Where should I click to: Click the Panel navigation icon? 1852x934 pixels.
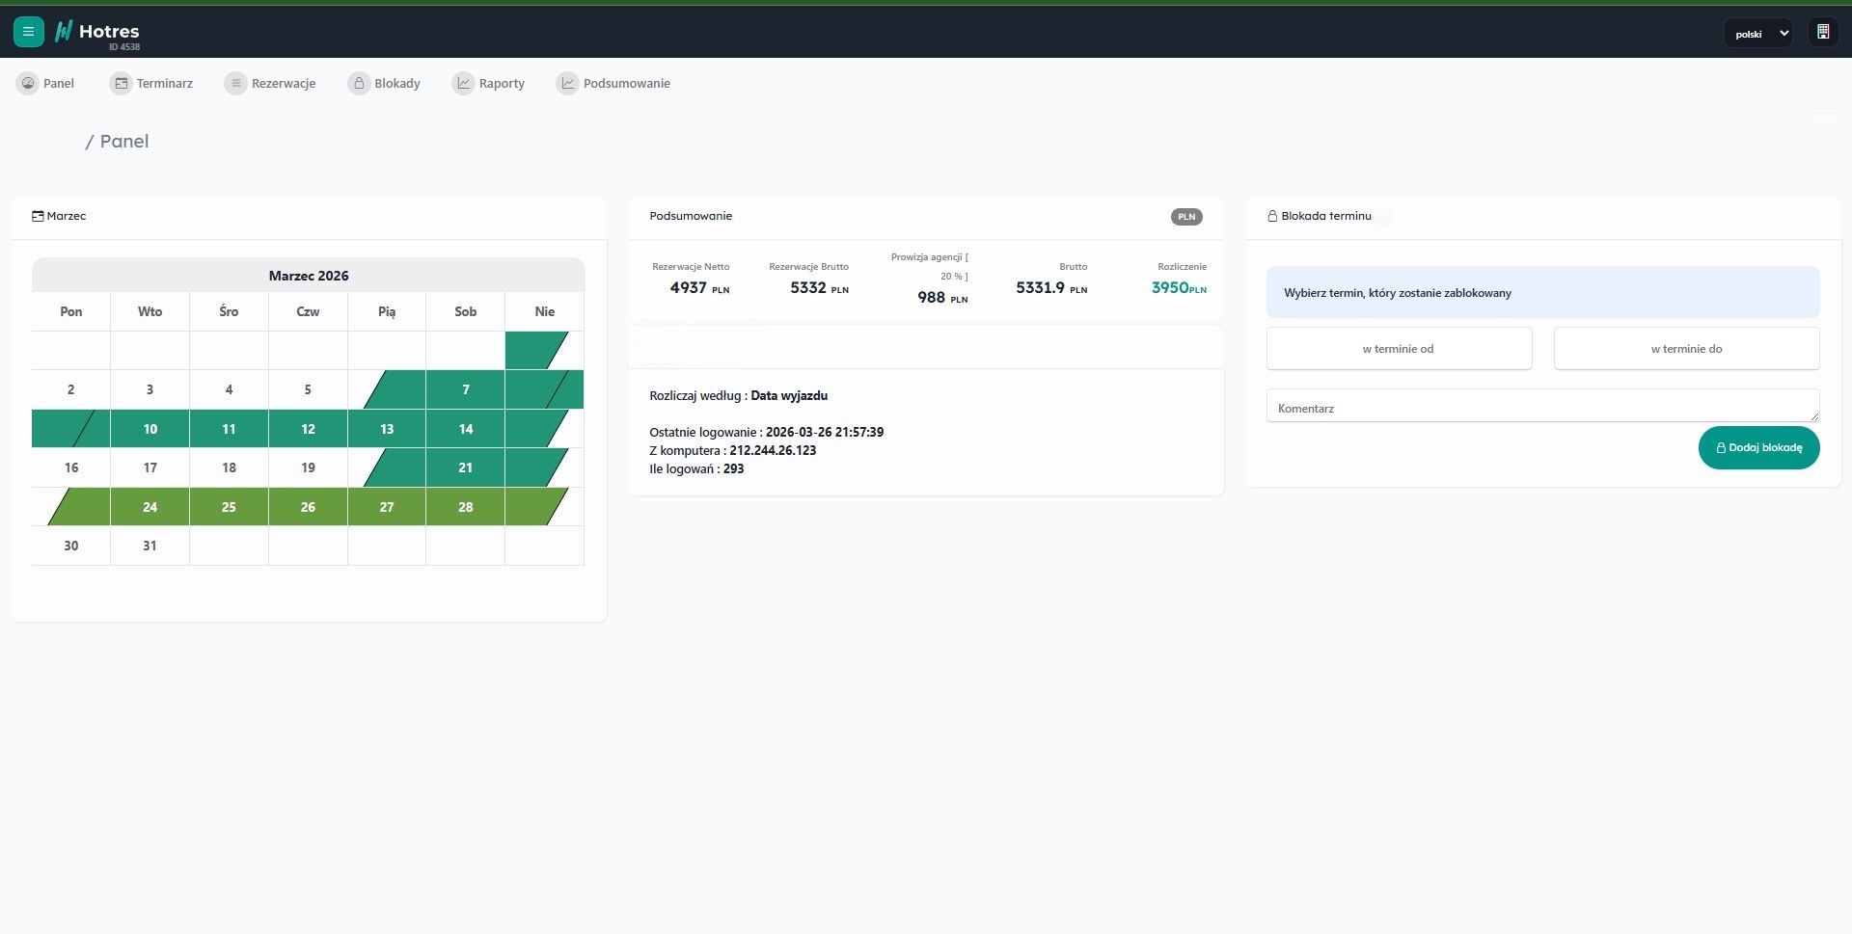coord(28,84)
